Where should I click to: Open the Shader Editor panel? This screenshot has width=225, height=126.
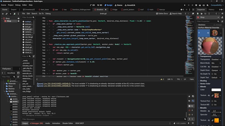67,123
